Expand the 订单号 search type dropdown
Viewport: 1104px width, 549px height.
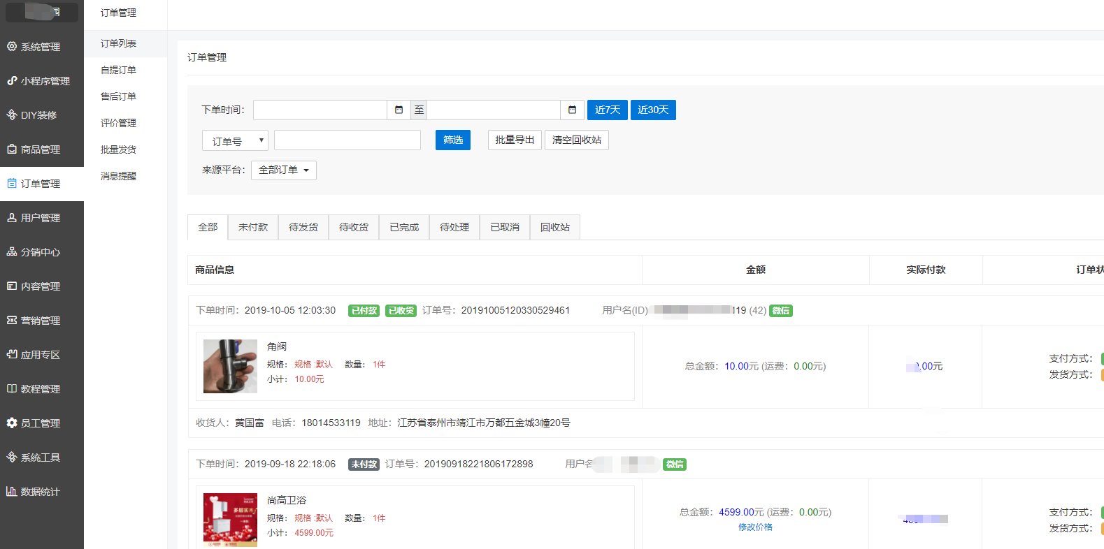click(235, 140)
